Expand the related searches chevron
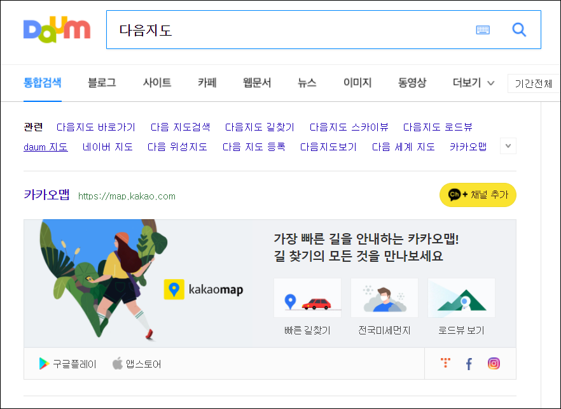The width and height of the screenshot is (561, 409). [508, 146]
